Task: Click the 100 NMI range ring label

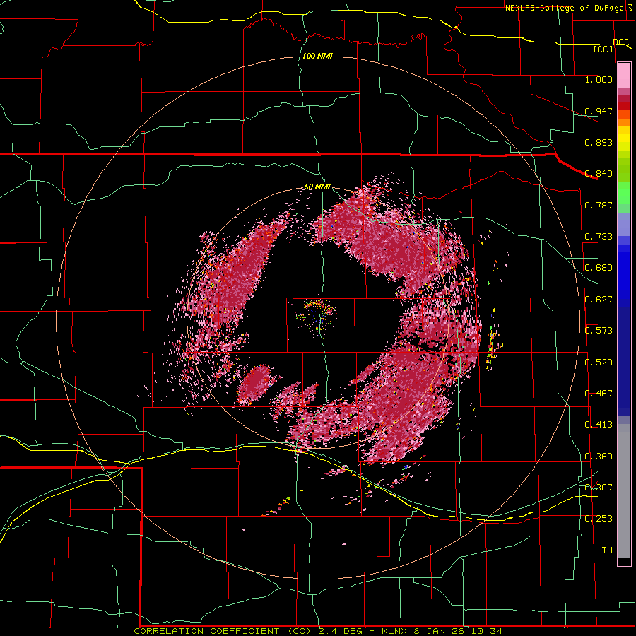Action: pos(317,56)
